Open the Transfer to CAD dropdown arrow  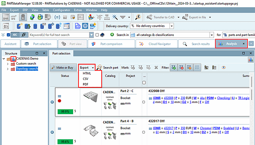pyautogui.click(x=178, y=17)
